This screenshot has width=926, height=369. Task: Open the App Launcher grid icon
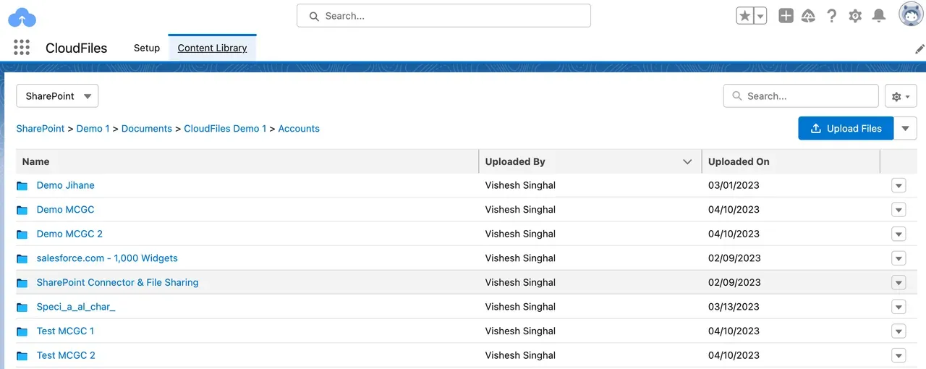(x=22, y=48)
